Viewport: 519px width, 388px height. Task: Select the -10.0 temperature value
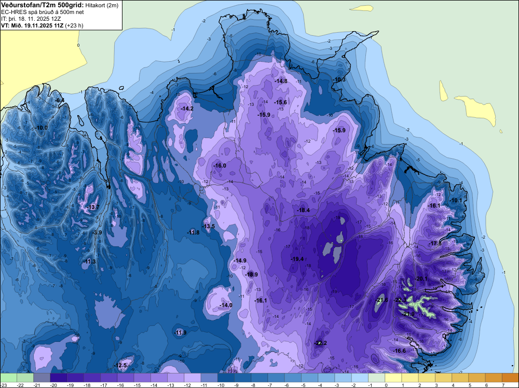[x=42, y=128]
